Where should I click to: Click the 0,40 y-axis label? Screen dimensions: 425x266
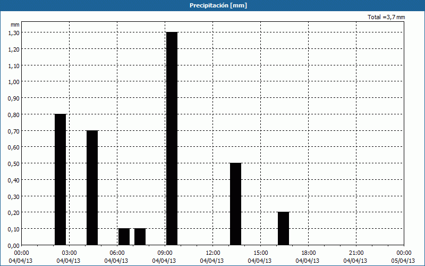click(x=14, y=180)
